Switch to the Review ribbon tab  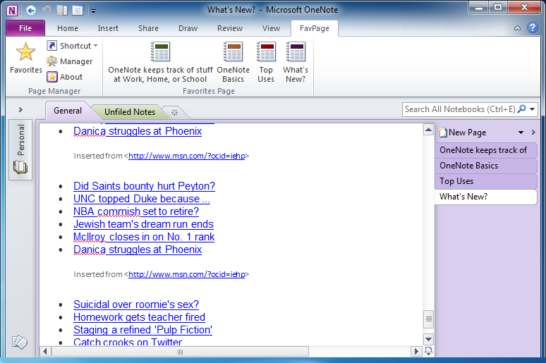point(230,28)
